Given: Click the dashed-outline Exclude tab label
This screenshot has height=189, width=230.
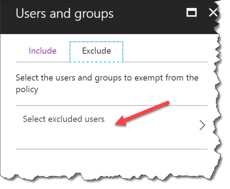Looking at the screenshot, I should (x=96, y=51).
